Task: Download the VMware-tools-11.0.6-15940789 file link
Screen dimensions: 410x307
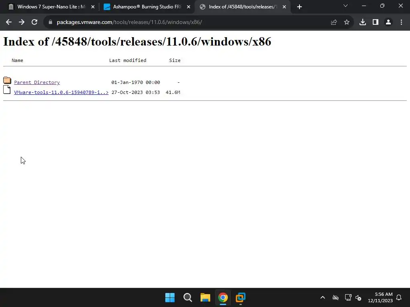Action: tap(61, 92)
